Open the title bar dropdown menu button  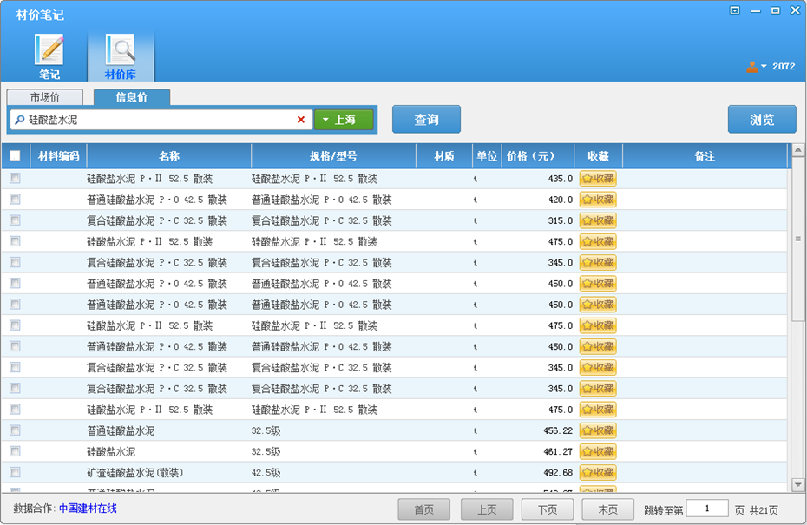735,10
